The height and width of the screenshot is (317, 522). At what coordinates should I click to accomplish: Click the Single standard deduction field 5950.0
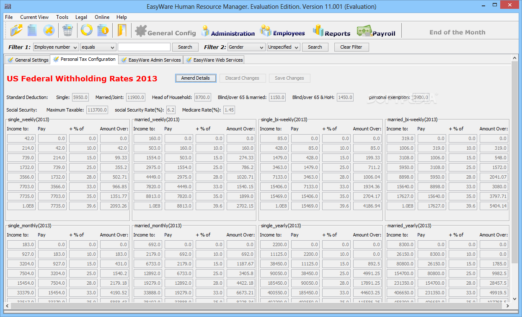pos(80,97)
